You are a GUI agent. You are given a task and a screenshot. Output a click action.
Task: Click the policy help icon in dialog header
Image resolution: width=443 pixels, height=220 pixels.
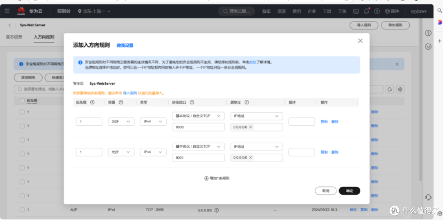[x=121, y=102]
